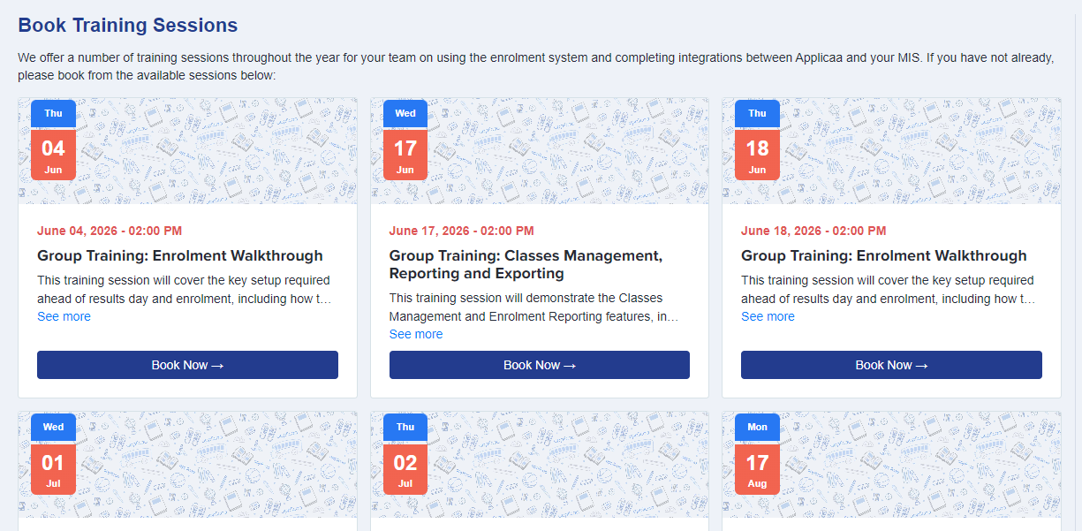
Task: Open the June 18 Group Training: Enrolment Walkthrough title
Action: [x=884, y=255]
